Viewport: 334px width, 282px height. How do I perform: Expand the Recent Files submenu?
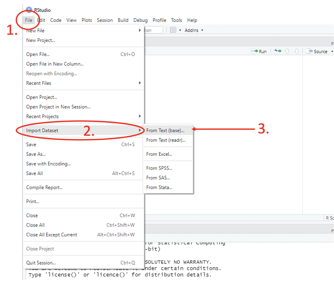tap(84, 83)
